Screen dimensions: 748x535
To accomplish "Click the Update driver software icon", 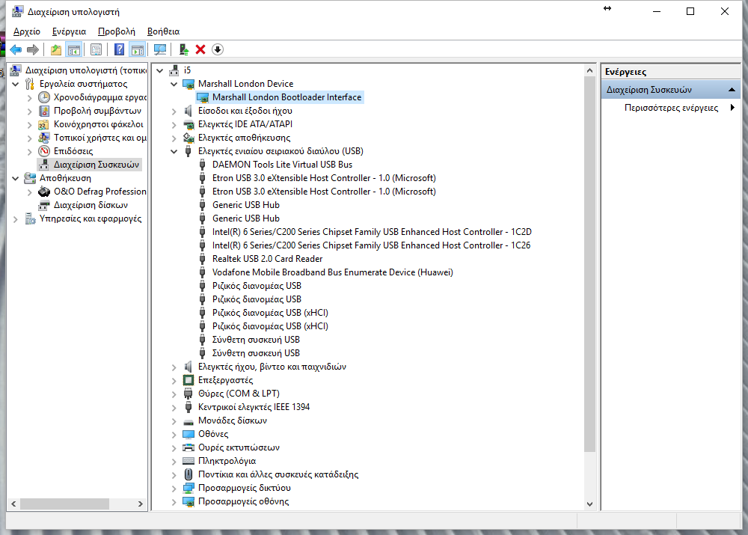I will pos(184,49).
